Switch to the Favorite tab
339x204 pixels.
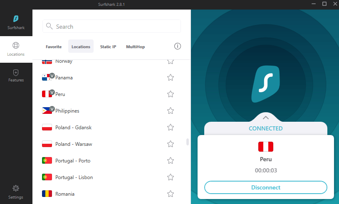click(54, 47)
